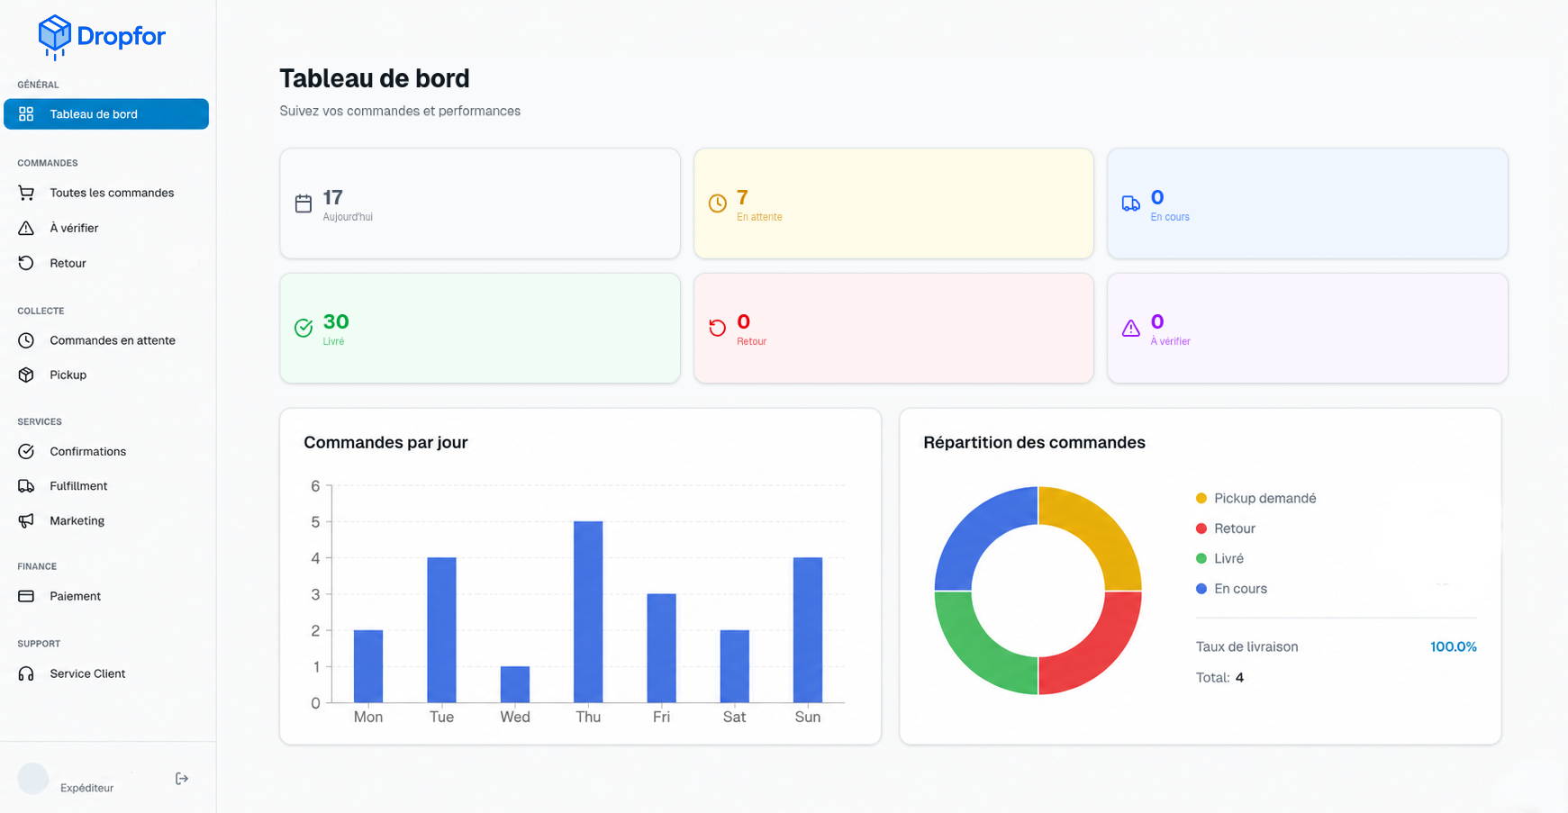The image size is (1568, 813).
Task: Click the user avatar circle near Expéditeur
Action: (x=33, y=778)
